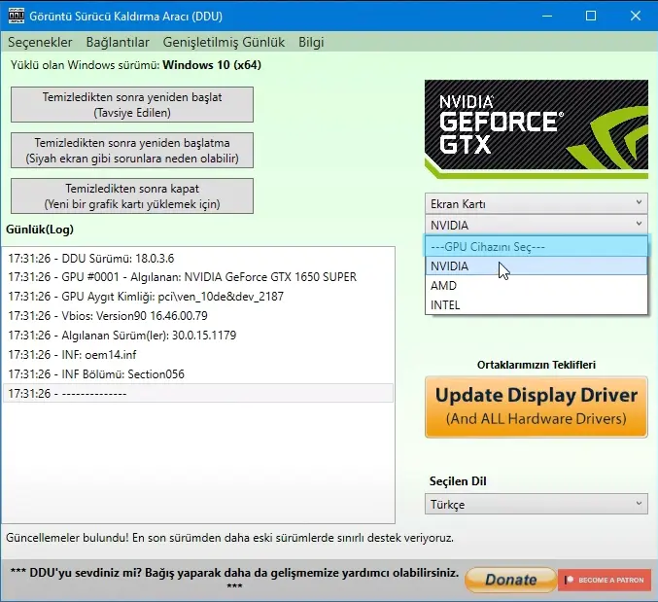
Task: Select log row Algılanan Sürüm(ler): 30.0.15.1179
Action: [198, 335]
